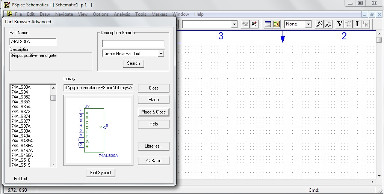Screen dimensions: 384x194
Task: Select 74ALS377 in the part list
Action: point(21,121)
